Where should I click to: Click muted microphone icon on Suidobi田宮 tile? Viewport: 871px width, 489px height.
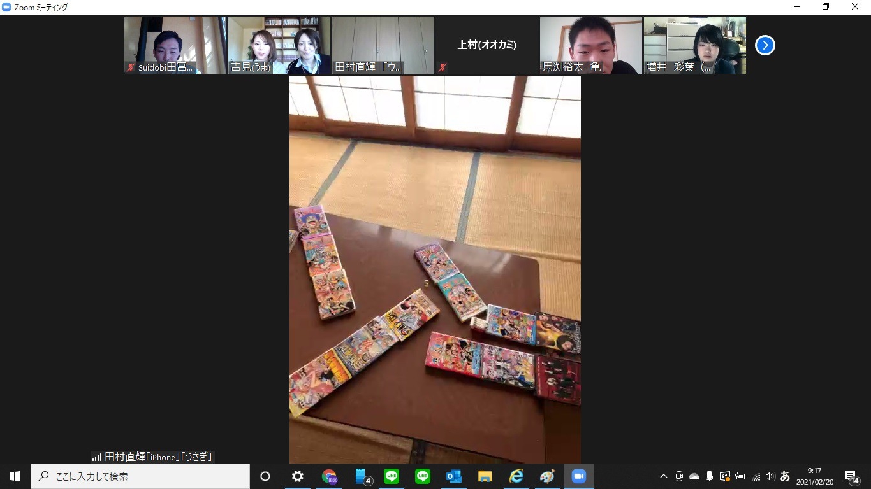tap(131, 67)
